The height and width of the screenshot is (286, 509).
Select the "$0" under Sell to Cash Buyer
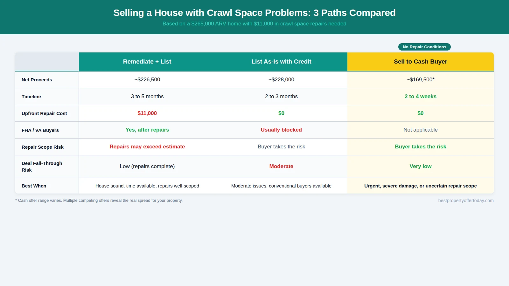point(421,113)
